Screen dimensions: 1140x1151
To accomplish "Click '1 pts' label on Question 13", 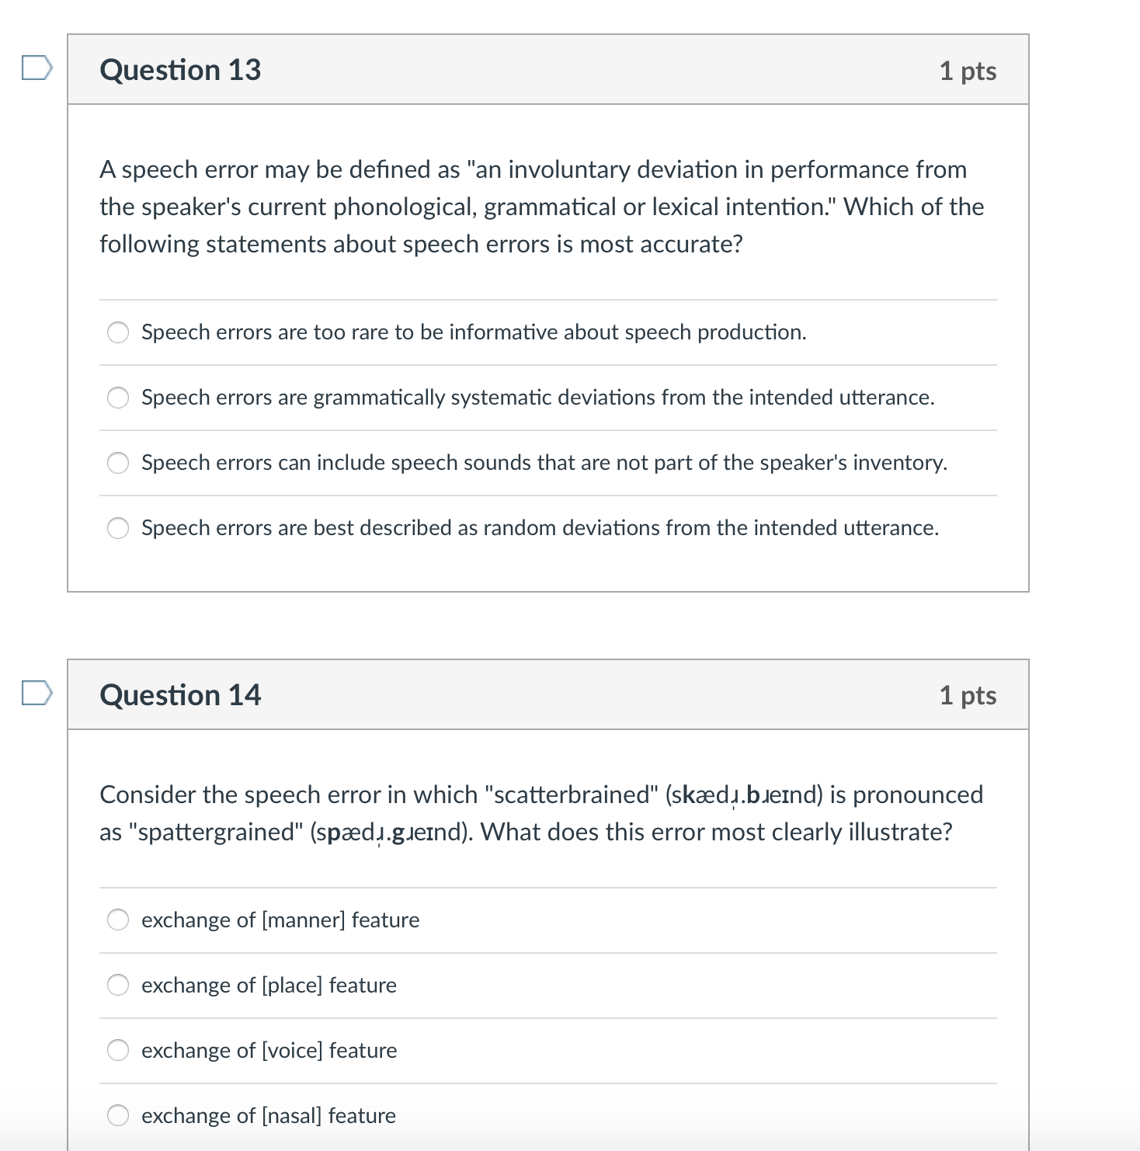I will (968, 71).
